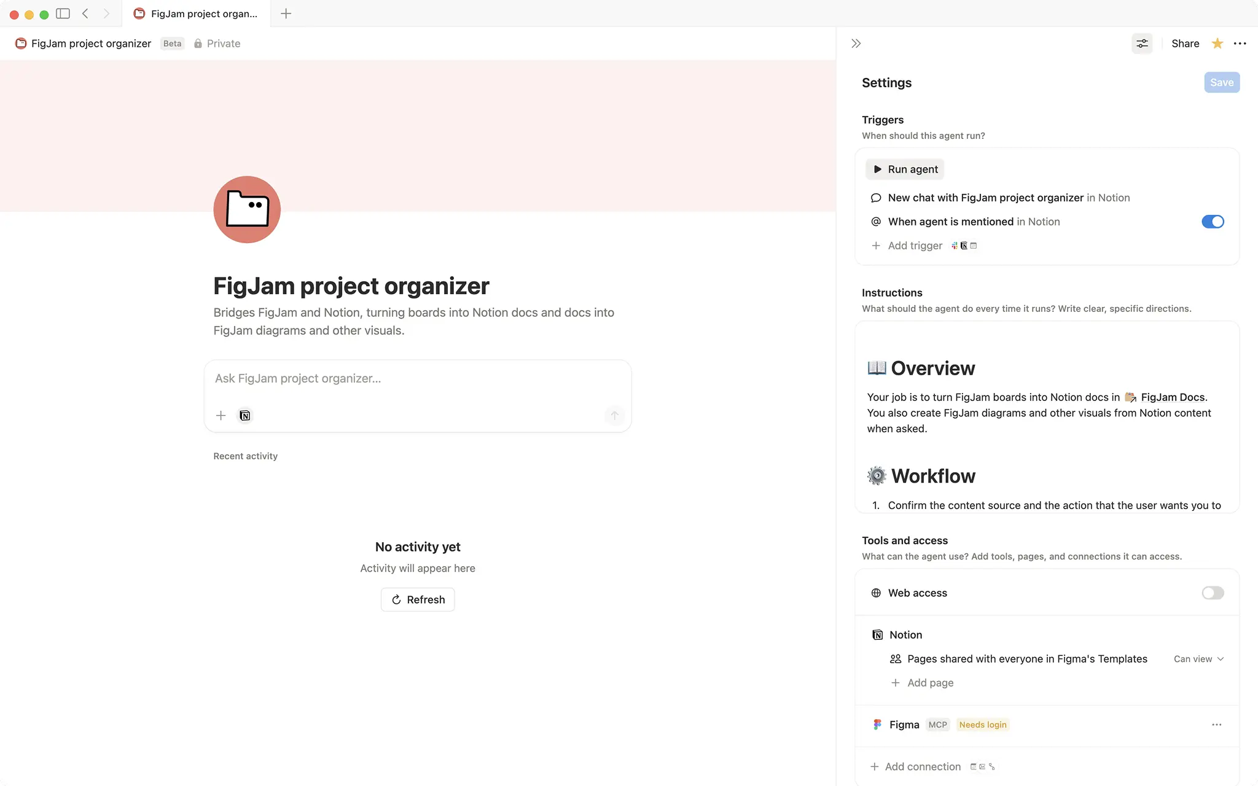Viewport: 1258px width, 786px height.
Task: Select the FigJam project organizer tab
Action: (x=196, y=14)
